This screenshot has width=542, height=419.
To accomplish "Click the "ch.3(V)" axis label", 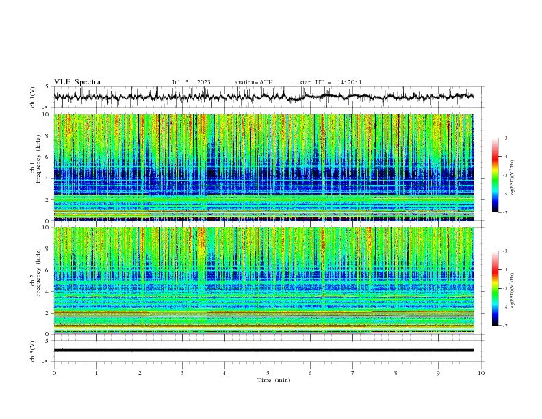I will tap(33, 351).
